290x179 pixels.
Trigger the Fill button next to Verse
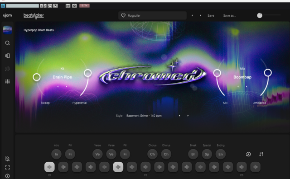pos(125,154)
